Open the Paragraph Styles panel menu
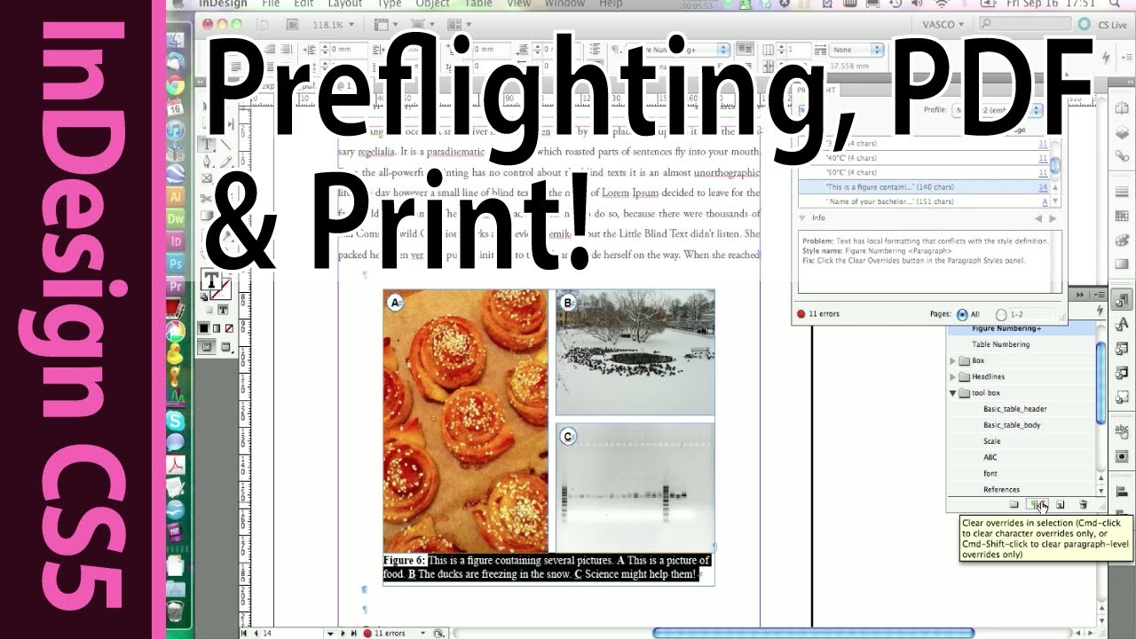The height and width of the screenshot is (639, 1136). tap(1100, 295)
